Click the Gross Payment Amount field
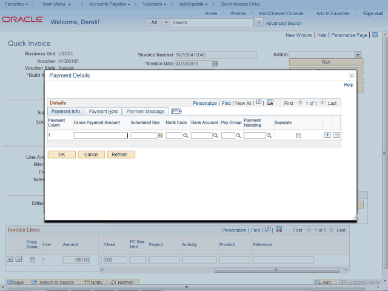This screenshot has height=291, width=388. tap(101, 136)
